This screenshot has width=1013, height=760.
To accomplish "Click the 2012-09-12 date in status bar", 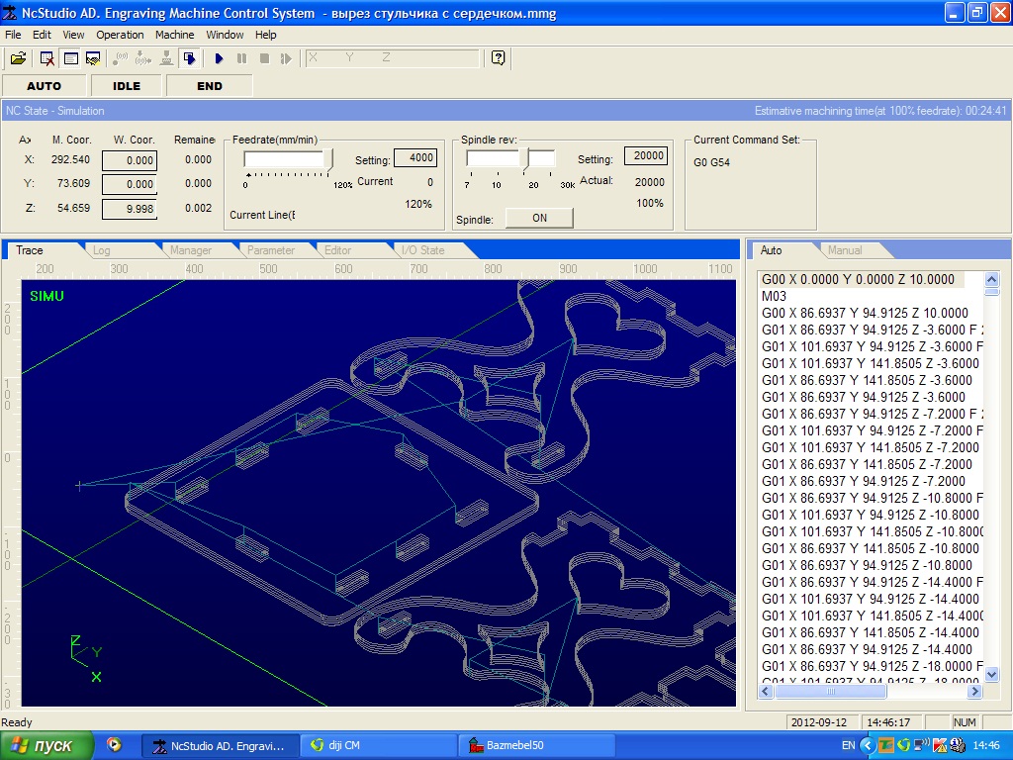I will point(819,721).
